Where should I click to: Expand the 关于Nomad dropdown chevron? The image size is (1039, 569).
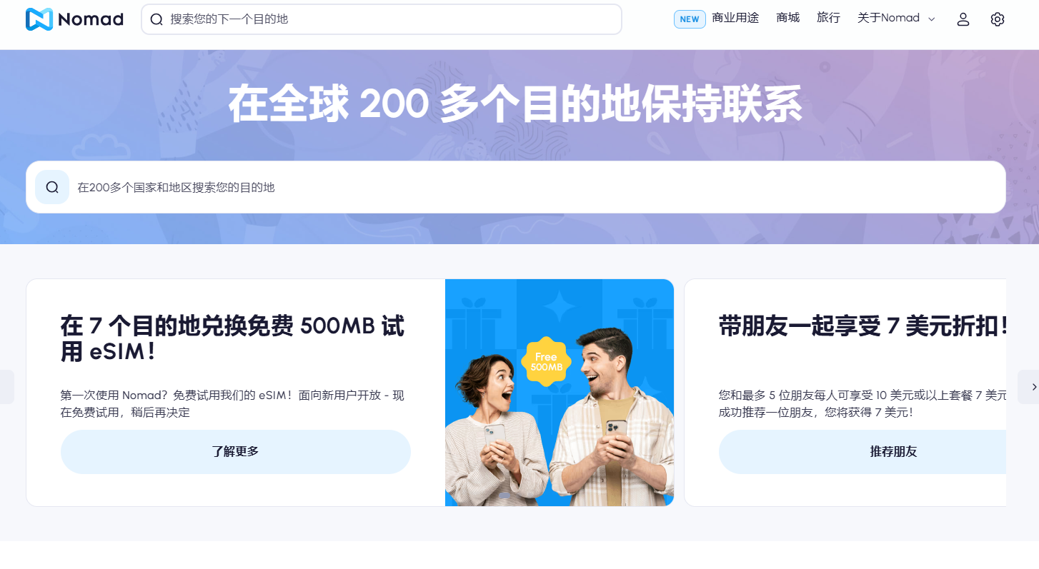931,19
